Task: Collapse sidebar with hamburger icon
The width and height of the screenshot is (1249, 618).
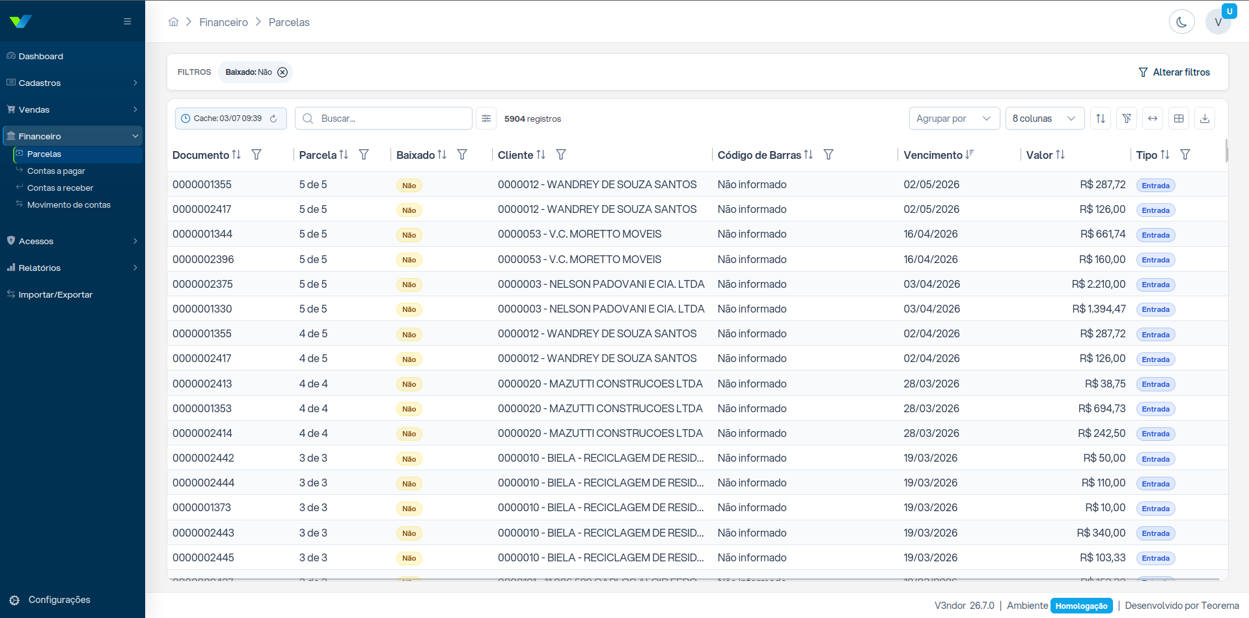Action: pyautogui.click(x=128, y=21)
